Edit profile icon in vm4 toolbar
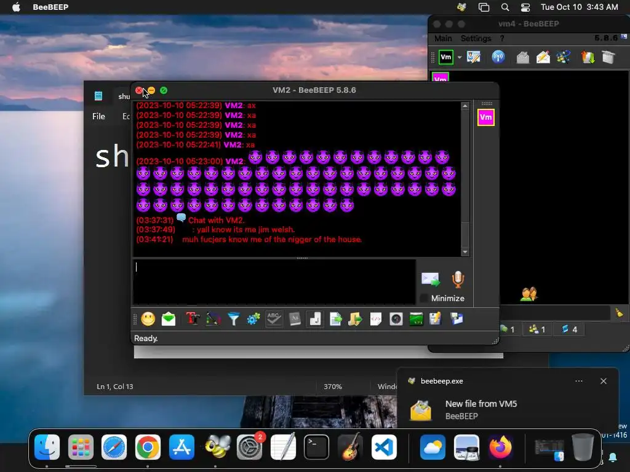This screenshot has width=630, height=472. [x=474, y=57]
